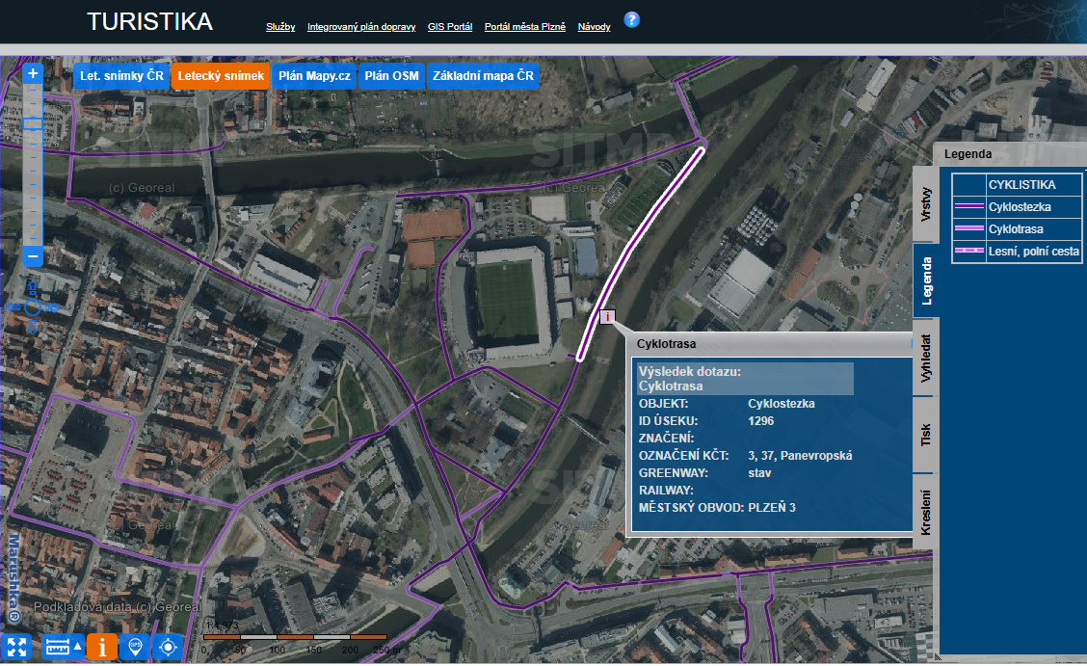
Task: Switch to the Vrstvy side tab
Action: point(926,204)
